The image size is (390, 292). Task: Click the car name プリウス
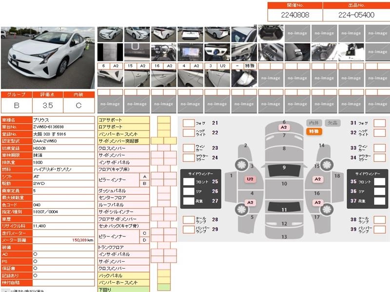click(41, 120)
